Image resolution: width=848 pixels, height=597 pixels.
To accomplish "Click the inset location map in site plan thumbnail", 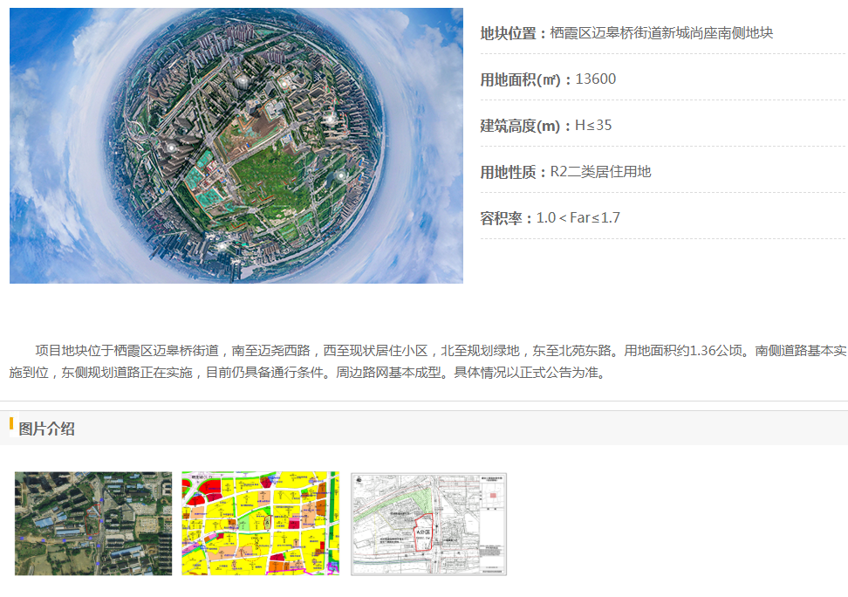I will tap(491, 497).
